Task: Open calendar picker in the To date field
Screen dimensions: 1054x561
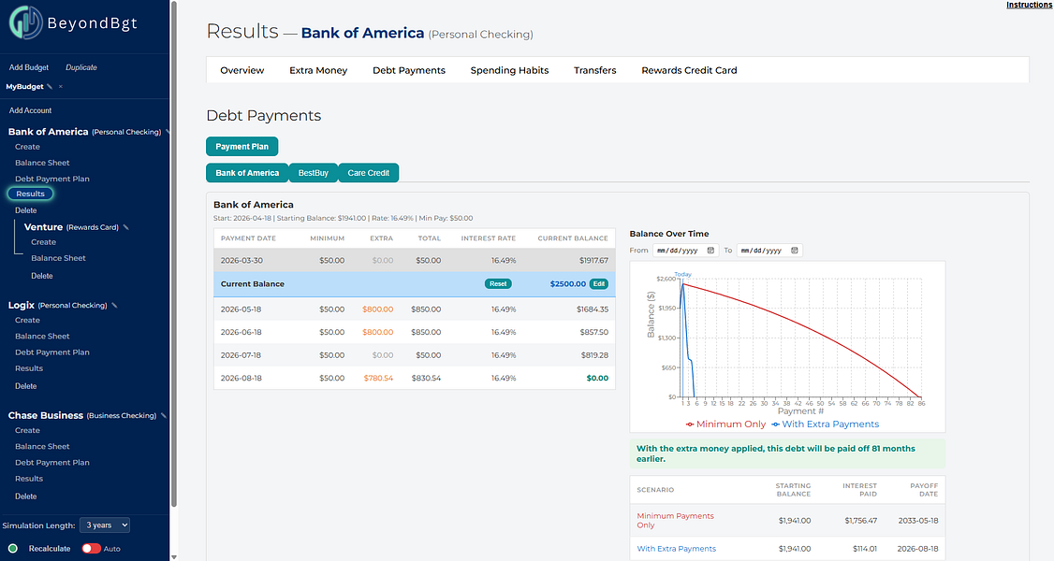Action: coord(795,251)
